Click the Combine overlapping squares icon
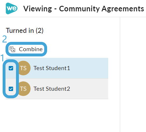Viewport: 146px width, 132px height. point(13,49)
